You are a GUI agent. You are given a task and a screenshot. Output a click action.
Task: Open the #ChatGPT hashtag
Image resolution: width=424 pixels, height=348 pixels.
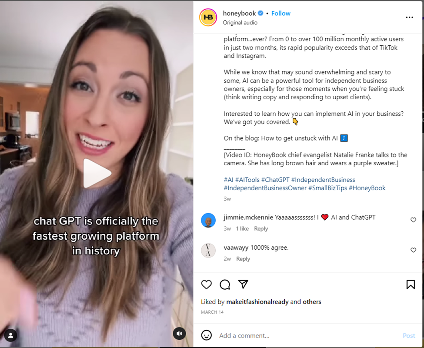click(275, 180)
